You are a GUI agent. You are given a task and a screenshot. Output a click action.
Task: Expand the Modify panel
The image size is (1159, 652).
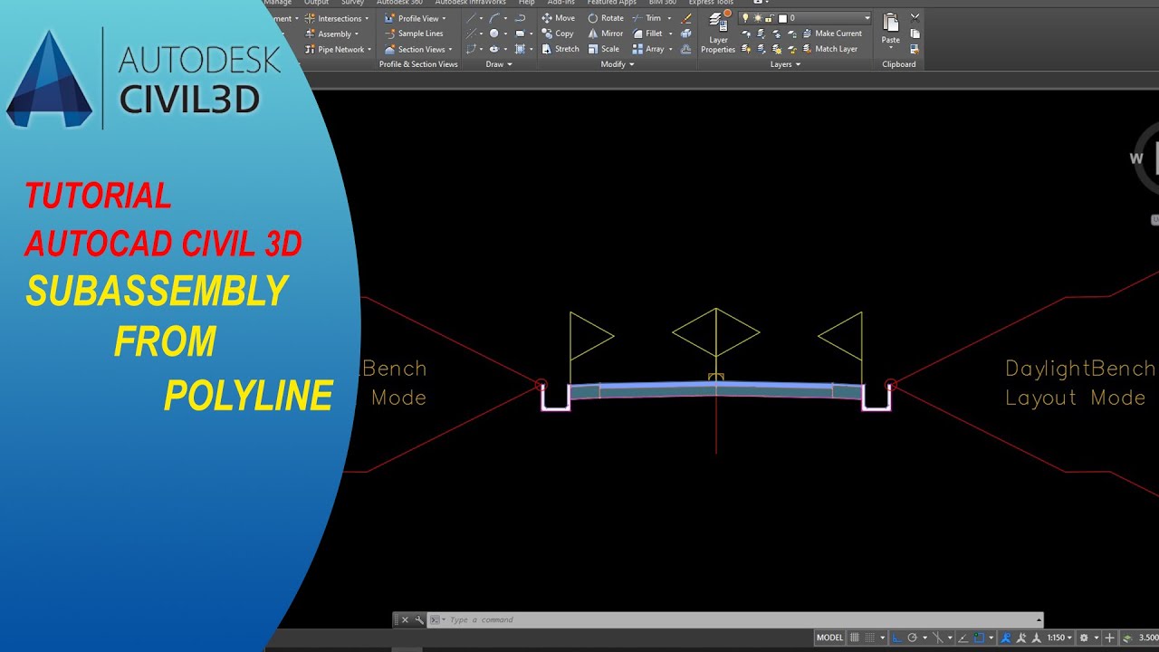618,64
